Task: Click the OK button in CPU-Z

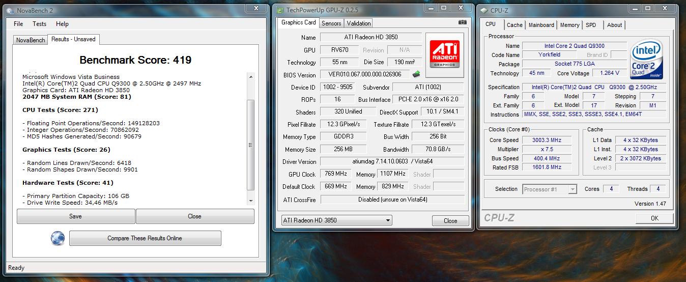Action: pyautogui.click(x=654, y=218)
